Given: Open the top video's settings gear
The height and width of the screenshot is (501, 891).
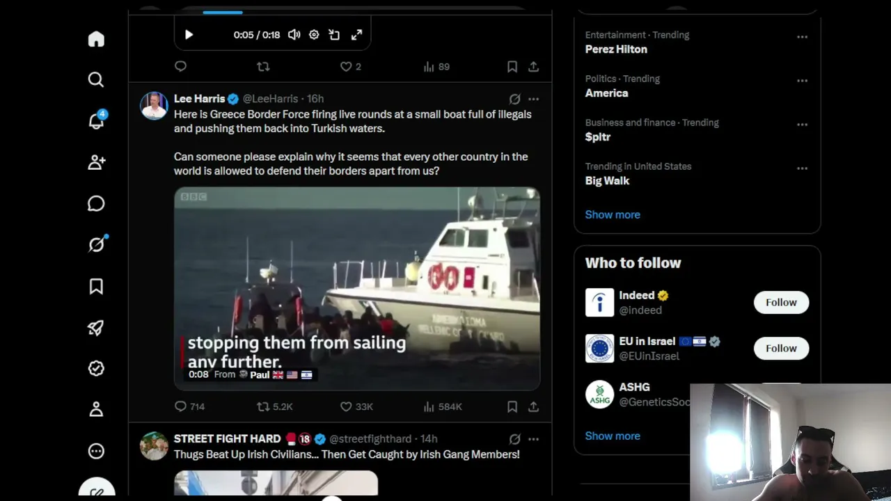Looking at the screenshot, I should [x=314, y=35].
